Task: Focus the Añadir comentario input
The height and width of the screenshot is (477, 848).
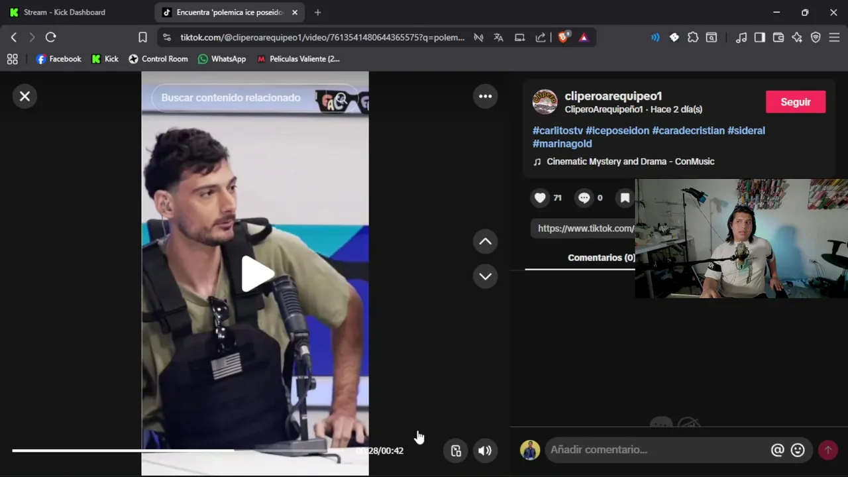Action: click(x=656, y=450)
